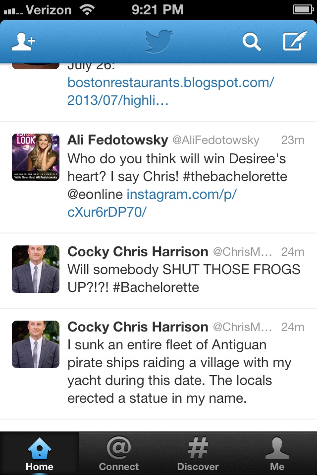Tap the Wi-Fi status bar icon
The width and height of the screenshot is (317, 475).
pyautogui.click(x=88, y=9)
